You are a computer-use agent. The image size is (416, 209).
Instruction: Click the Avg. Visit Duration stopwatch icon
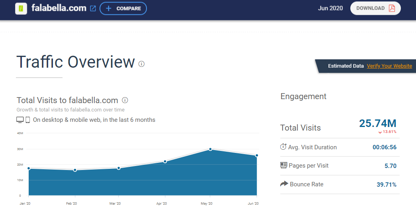click(283, 146)
